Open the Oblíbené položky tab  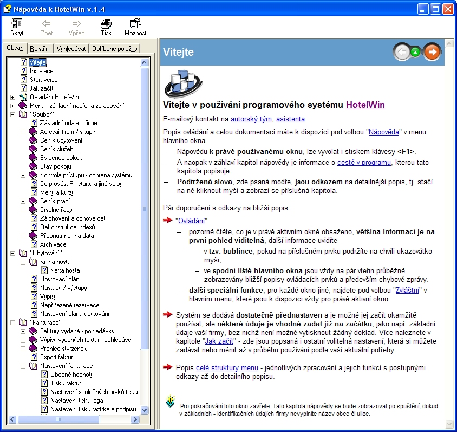pos(115,48)
